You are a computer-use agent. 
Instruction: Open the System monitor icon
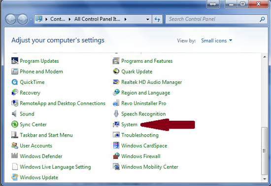pyautogui.click(x=116, y=124)
